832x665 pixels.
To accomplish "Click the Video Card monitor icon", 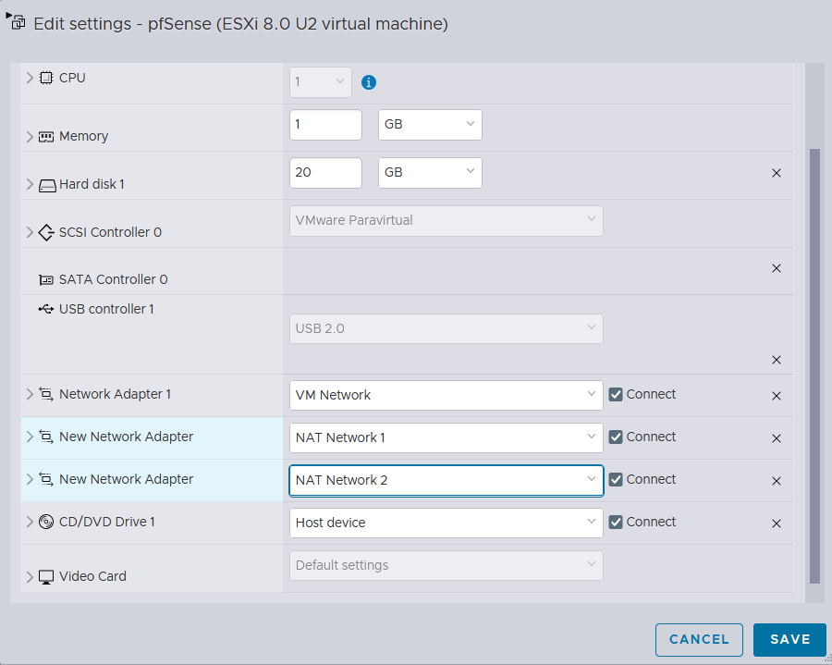I will click(x=46, y=577).
